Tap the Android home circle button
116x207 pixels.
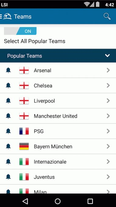[x=58, y=201]
